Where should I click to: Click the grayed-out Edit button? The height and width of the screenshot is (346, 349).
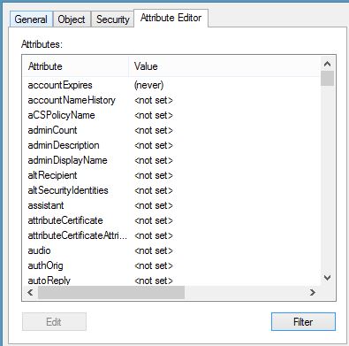click(54, 321)
